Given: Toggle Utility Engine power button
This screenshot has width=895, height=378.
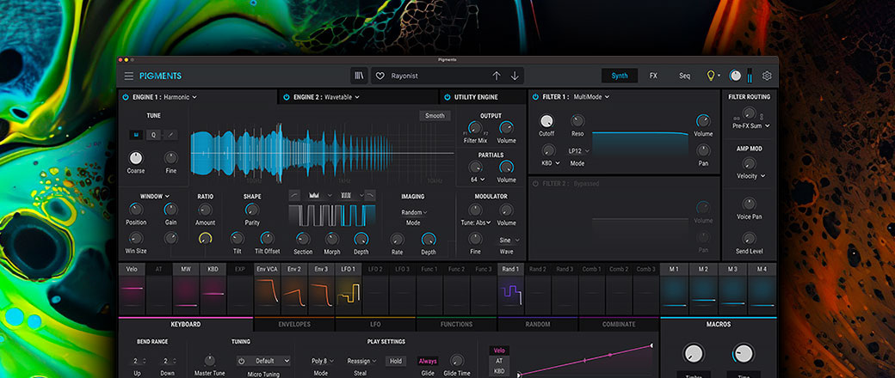Looking at the screenshot, I should click(x=447, y=97).
